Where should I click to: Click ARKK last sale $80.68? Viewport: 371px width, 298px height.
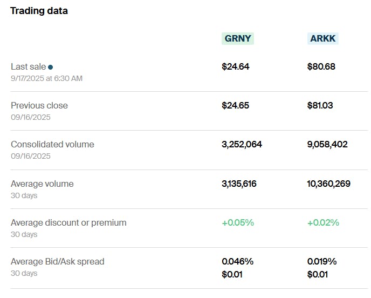321,66
